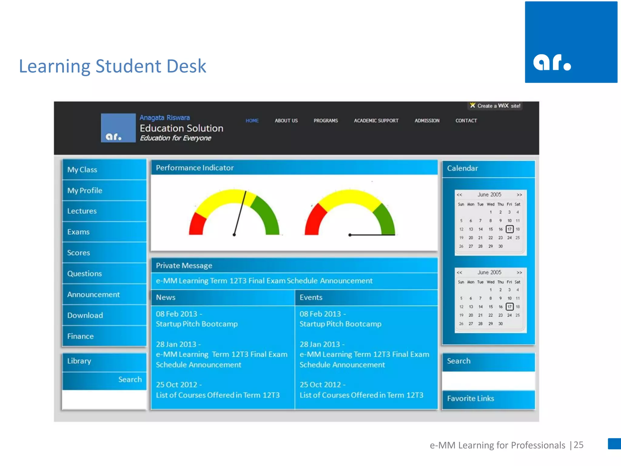Click the left performance gauge
This screenshot has width=621, height=466.
click(x=234, y=212)
